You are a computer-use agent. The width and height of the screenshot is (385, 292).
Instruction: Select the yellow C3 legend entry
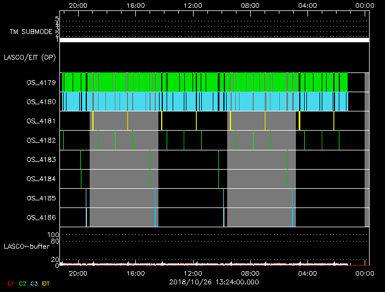coord(35,283)
